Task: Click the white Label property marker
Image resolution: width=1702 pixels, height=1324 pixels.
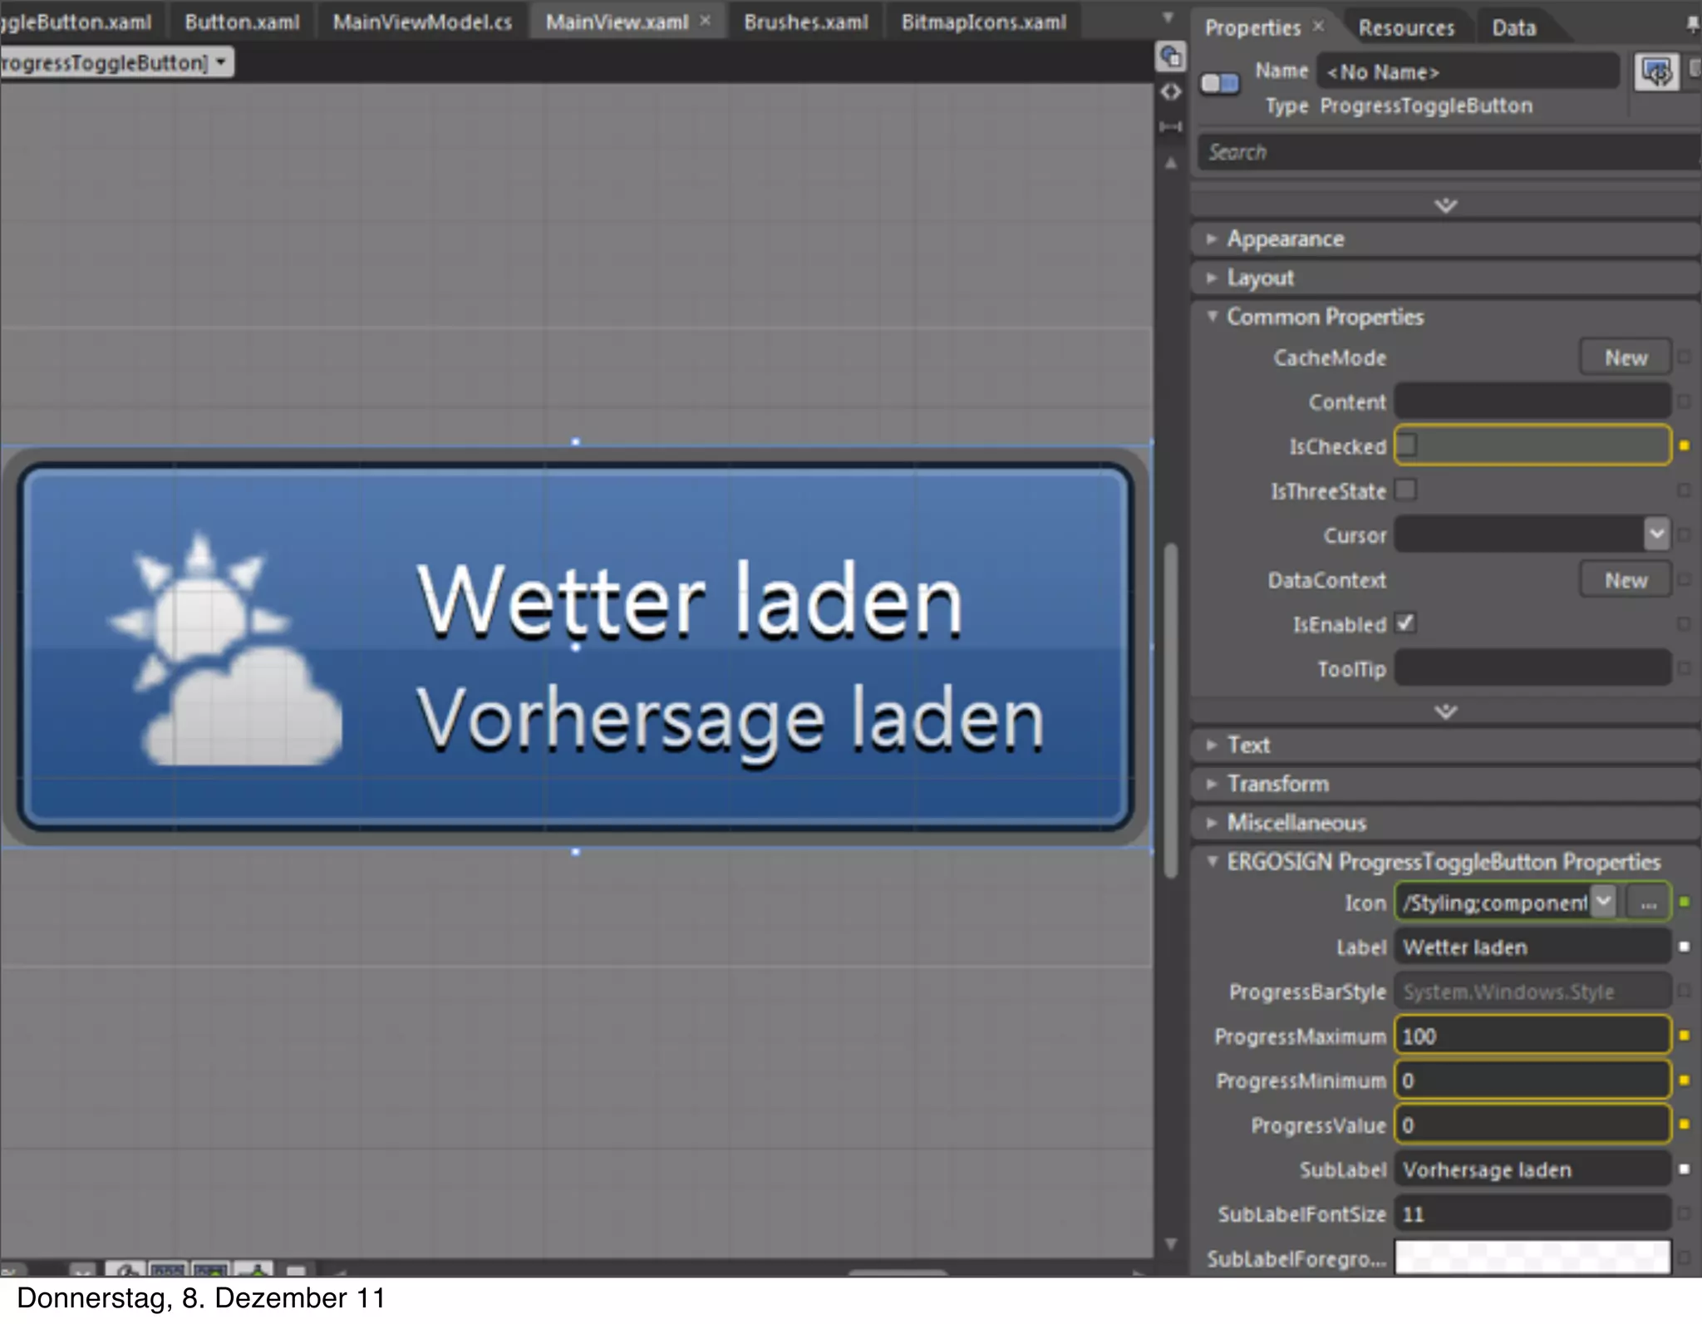Action: tap(1684, 947)
